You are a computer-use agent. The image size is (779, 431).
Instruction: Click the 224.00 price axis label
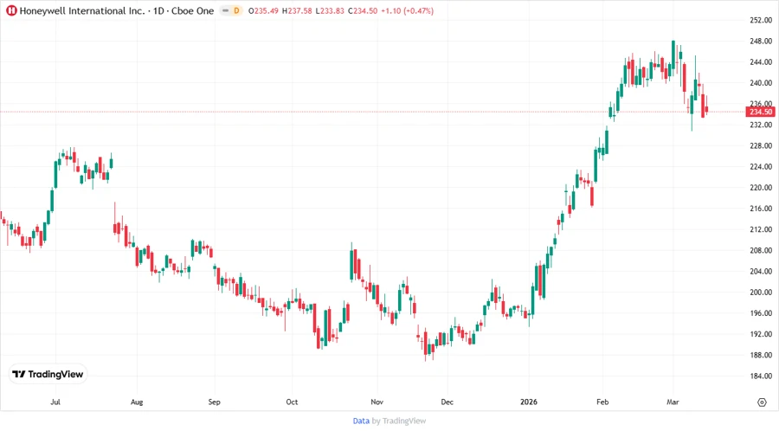[761, 166]
